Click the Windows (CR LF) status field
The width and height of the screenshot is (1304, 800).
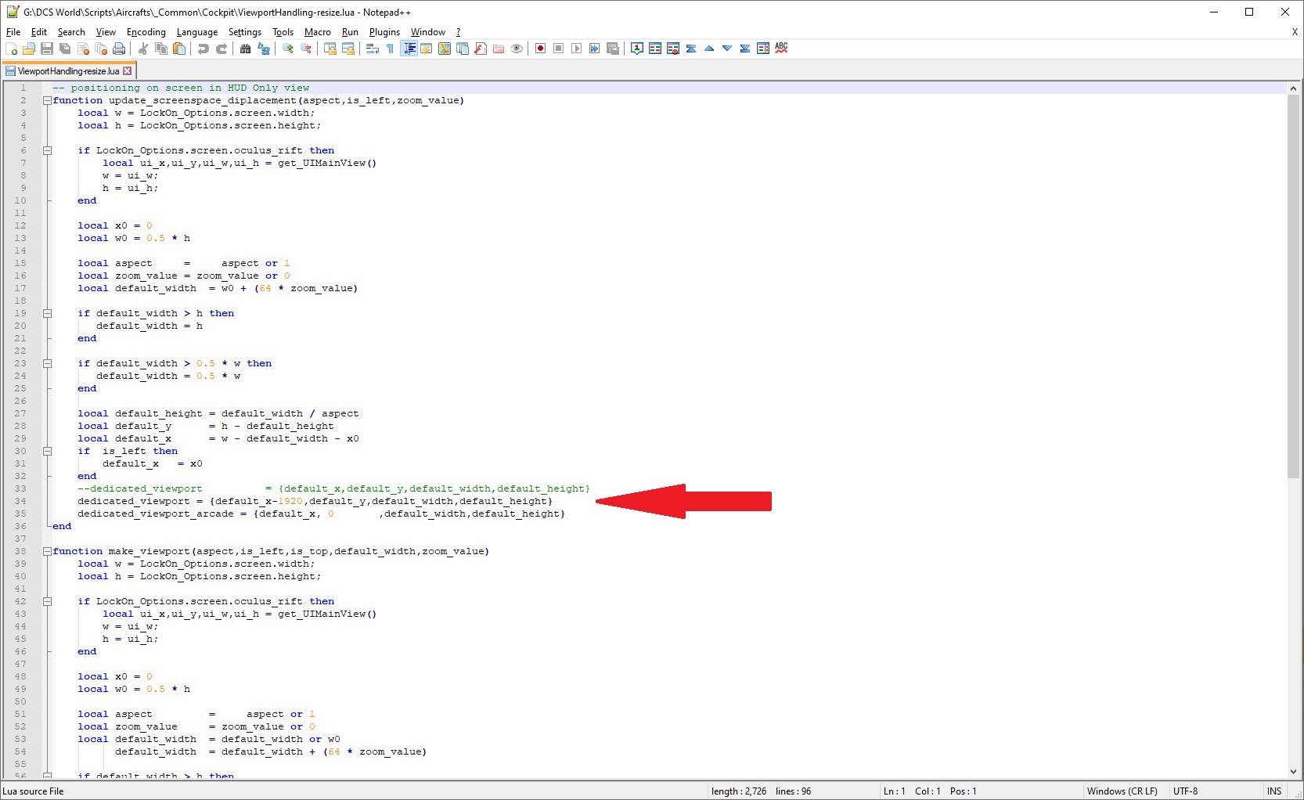click(1122, 791)
